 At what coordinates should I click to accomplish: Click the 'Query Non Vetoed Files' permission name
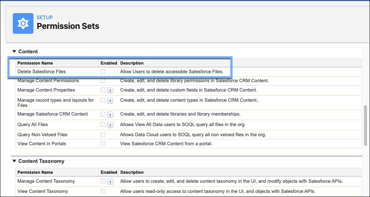tap(42, 135)
